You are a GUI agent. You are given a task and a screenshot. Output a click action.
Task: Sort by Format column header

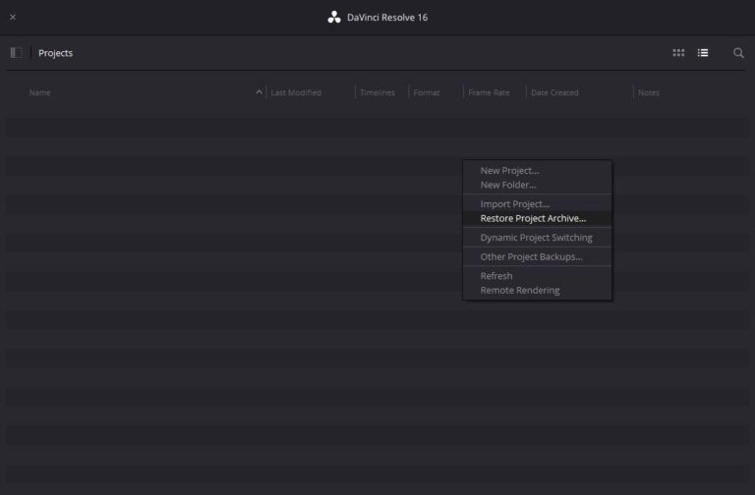pos(427,92)
